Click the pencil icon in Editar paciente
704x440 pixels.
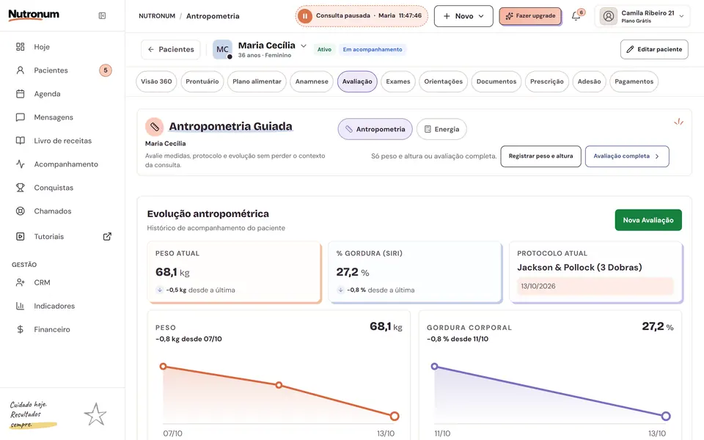tap(631, 49)
